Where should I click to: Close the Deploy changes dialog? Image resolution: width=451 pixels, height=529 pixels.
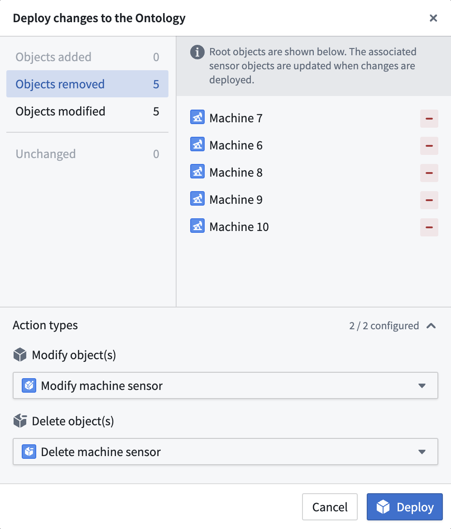pos(433,18)
